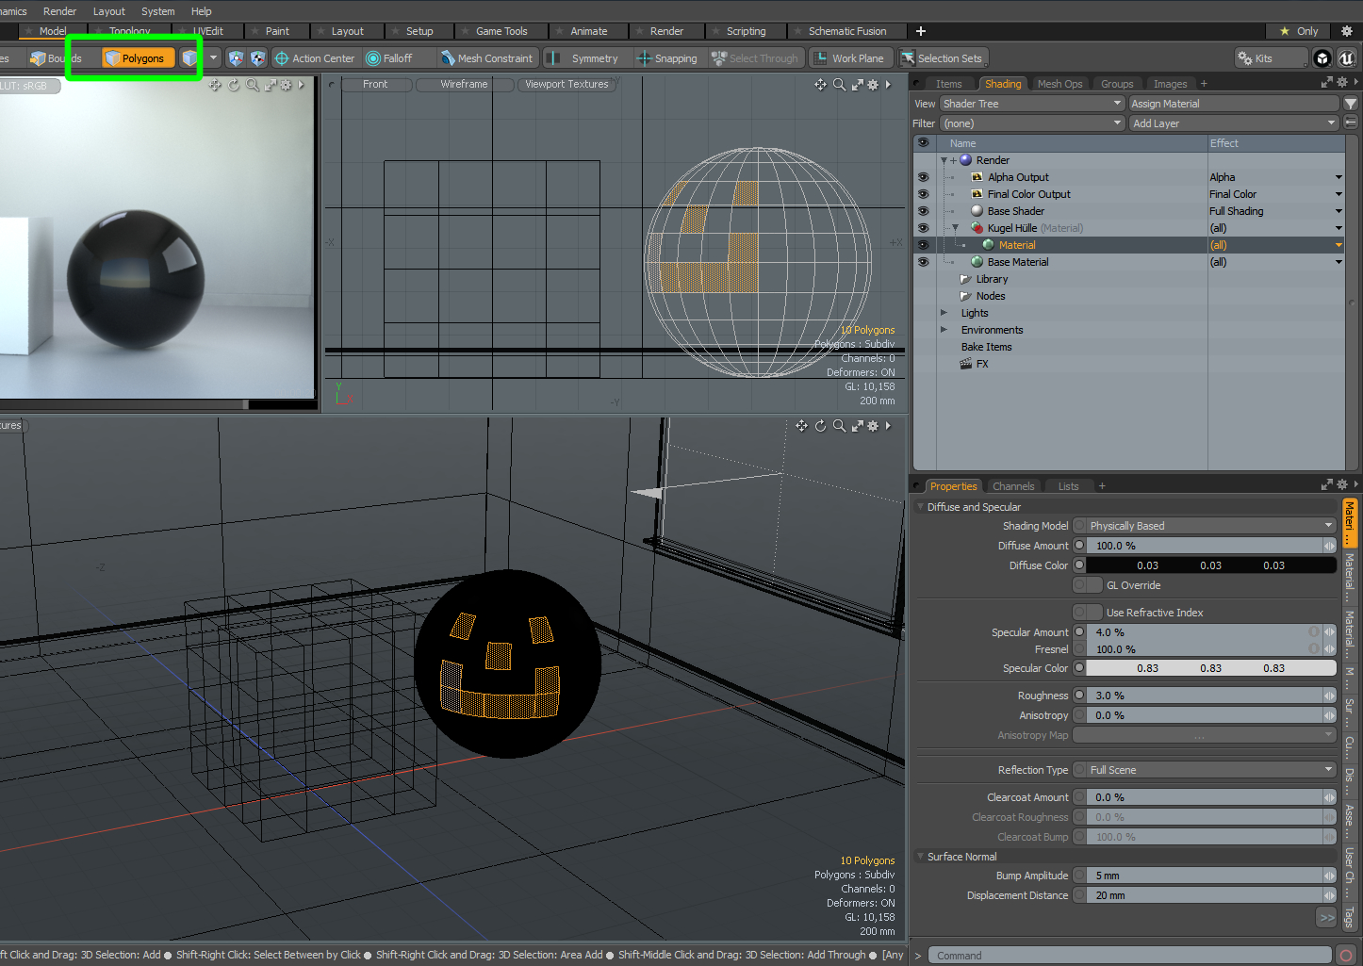Click the filter funnel icon beside Assign Material
The width and height of the screenshot is (1363, 966).
coord(1351,104)
